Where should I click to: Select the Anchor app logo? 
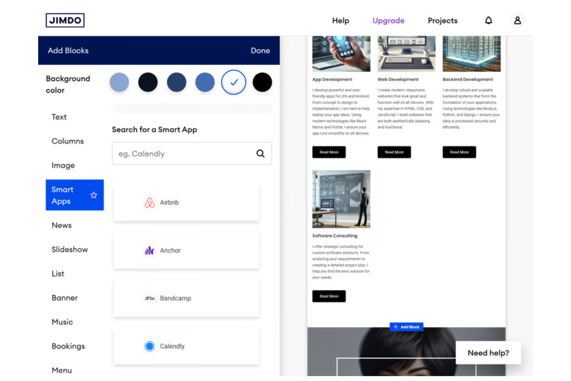click(150, 250)
